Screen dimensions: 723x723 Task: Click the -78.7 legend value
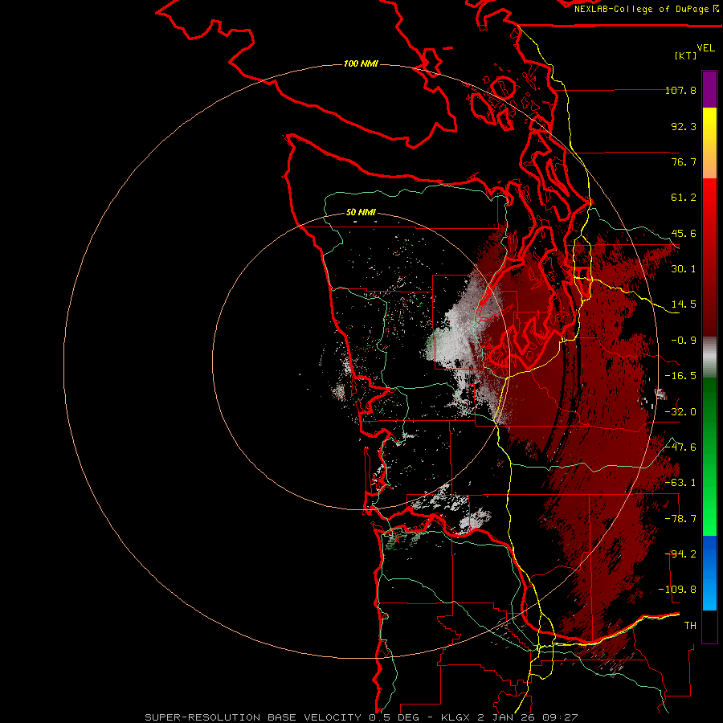click(680, 519)
